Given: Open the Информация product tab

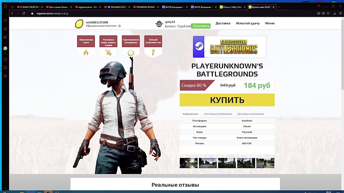Looking at the screenshot, I should [x=190, y=114].
